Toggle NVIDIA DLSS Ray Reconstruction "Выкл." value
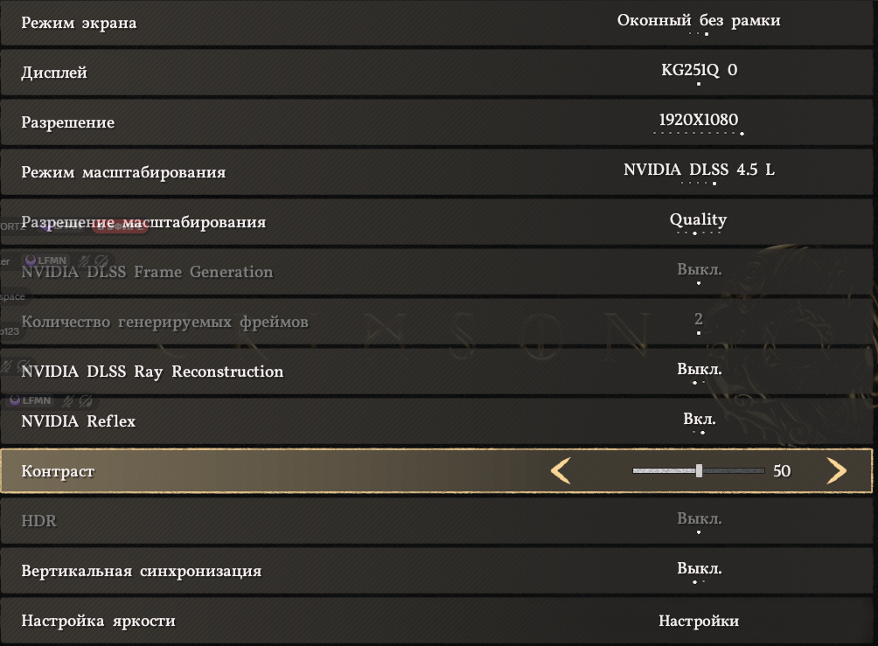The height and width of the screenshot is (646, 878). pos(699,370)
